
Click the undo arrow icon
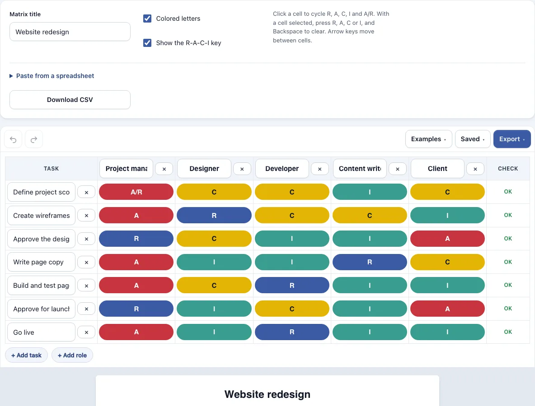click(x=13, y=139)
